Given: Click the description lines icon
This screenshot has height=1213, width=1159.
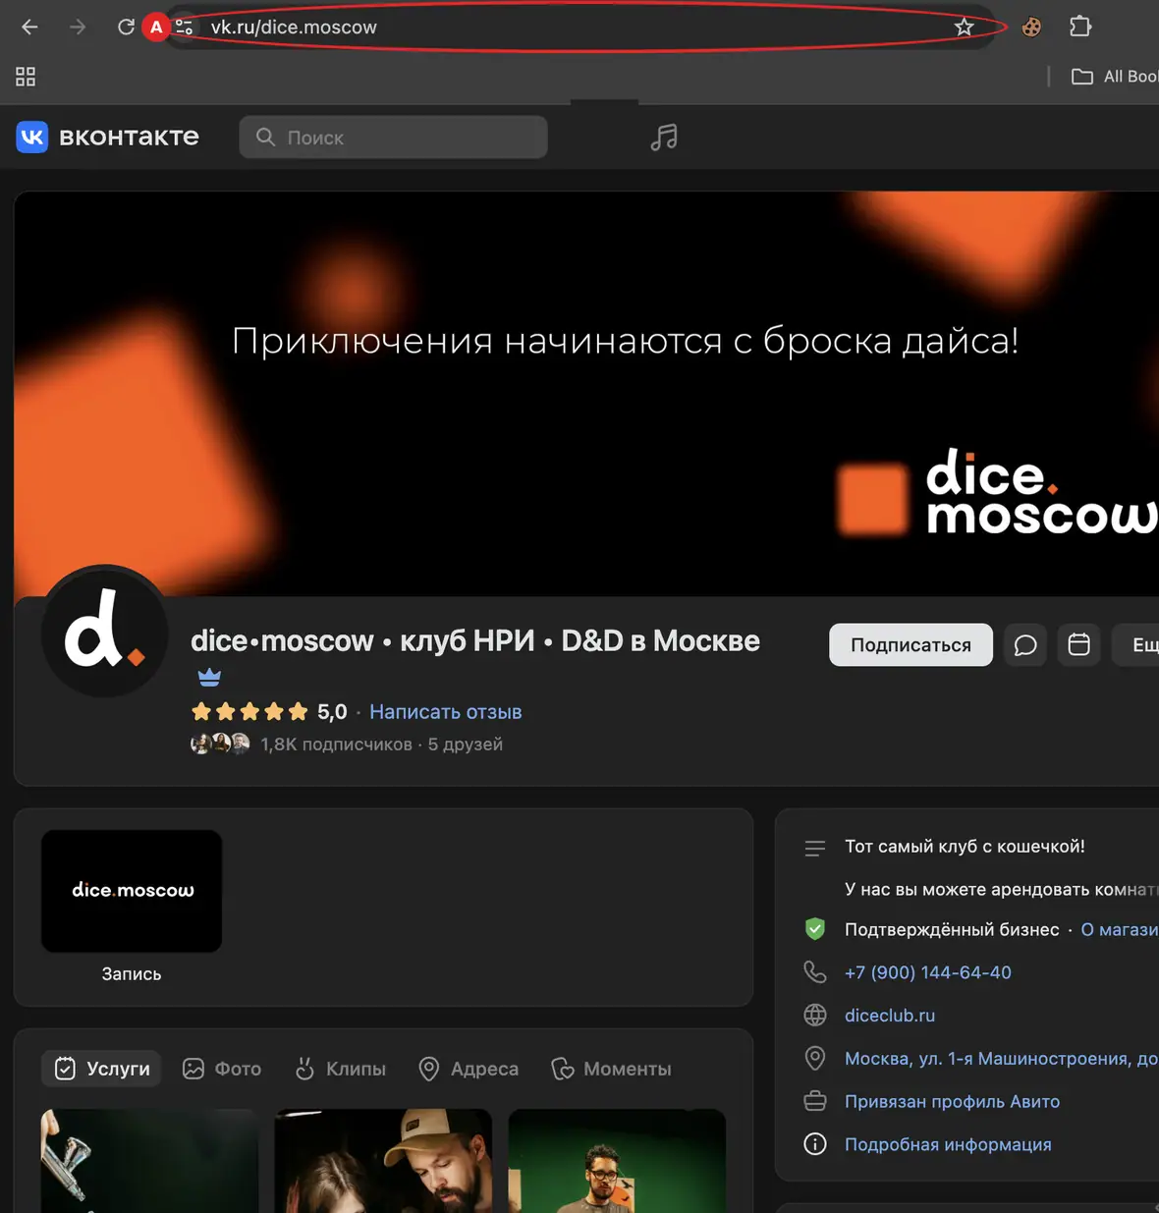Looking at the screenshot, I should (x=815, y=849).
